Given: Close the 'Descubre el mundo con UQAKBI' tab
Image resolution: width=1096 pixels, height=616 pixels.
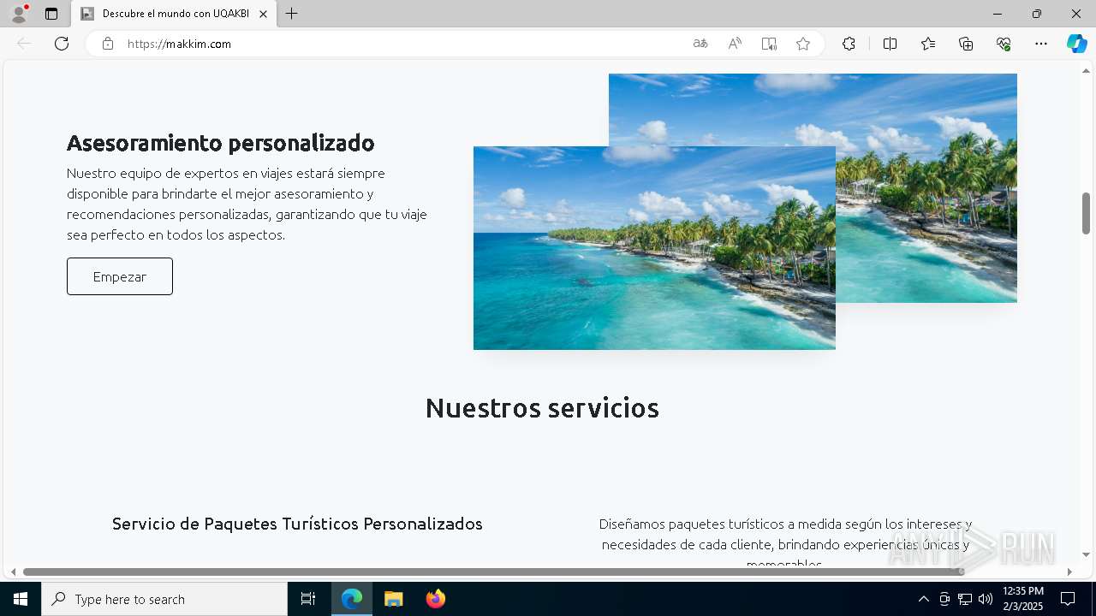Looking at the screenshot, I should coord(263,14).
